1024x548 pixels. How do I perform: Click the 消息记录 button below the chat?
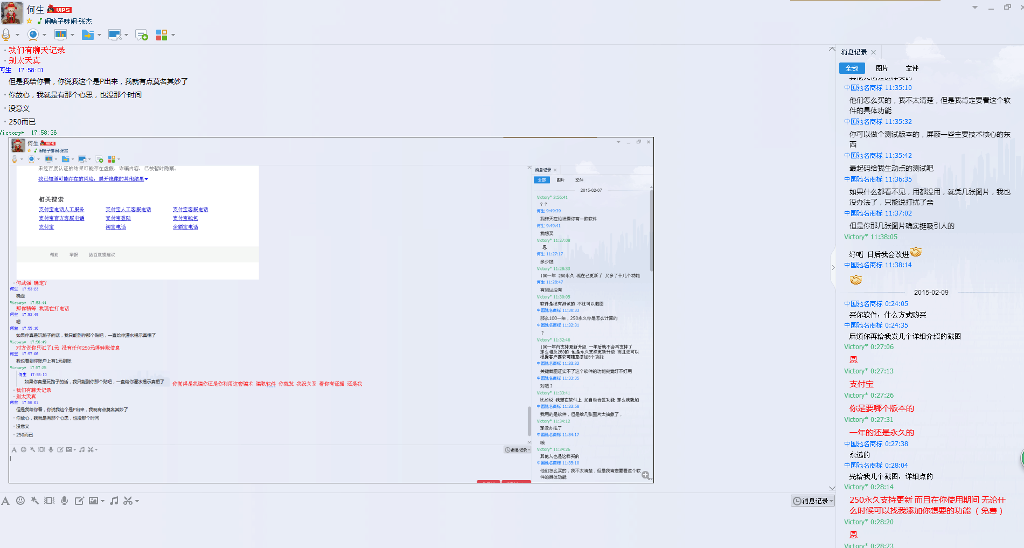812,501
